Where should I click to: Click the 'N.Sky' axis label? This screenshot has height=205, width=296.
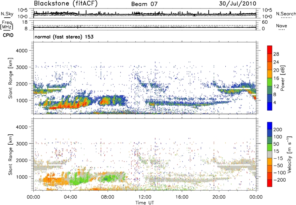pos(7,14)
